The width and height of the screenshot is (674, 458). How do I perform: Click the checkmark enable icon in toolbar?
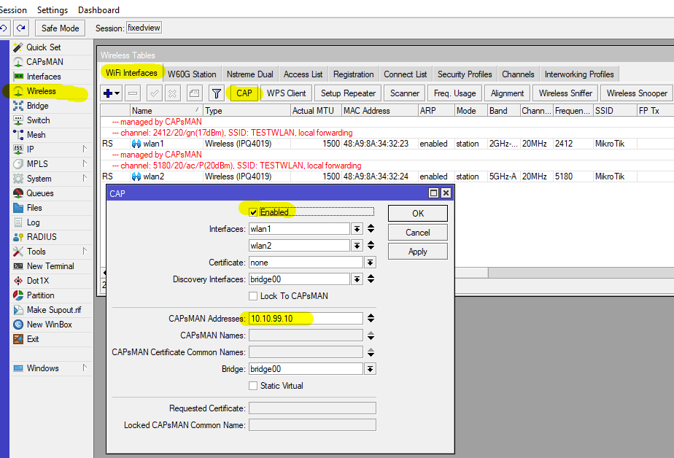154,93
